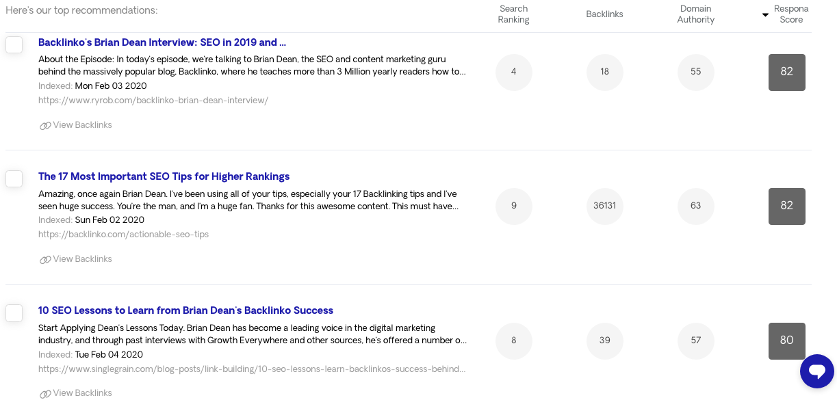This screenshot has height=400, width=837.
Task: View Backlinks for backlinko.com actionable-seo-tips
Action: pyautogui.click(x=82, y=259)
